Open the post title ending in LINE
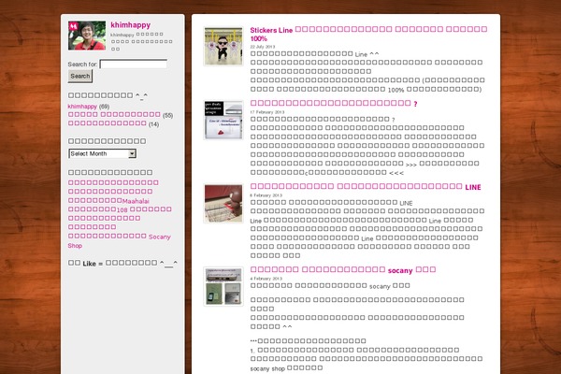 (366, 186)
